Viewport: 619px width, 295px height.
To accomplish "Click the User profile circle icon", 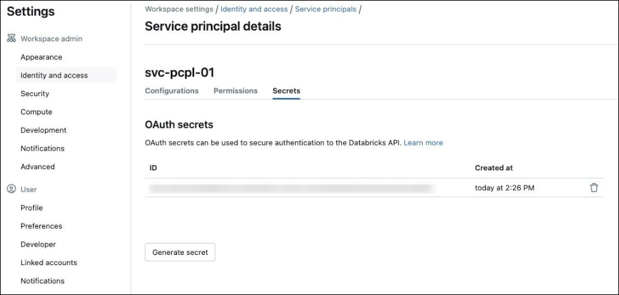I will point(11,189).
